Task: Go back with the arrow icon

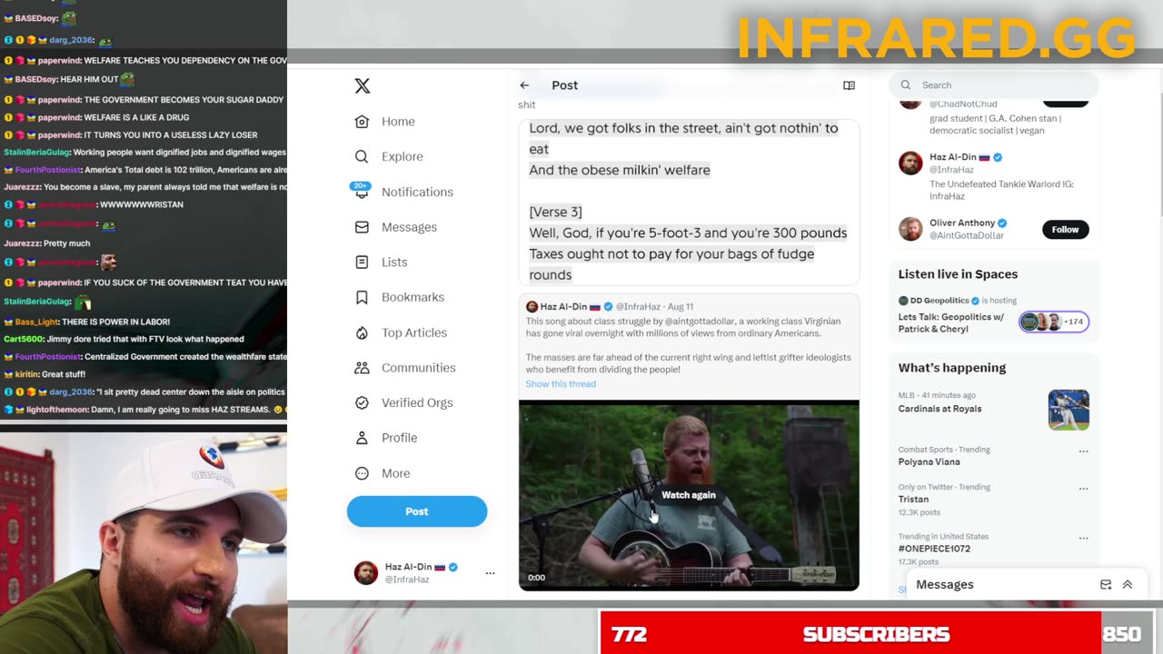Action: (x=524, y=85)
